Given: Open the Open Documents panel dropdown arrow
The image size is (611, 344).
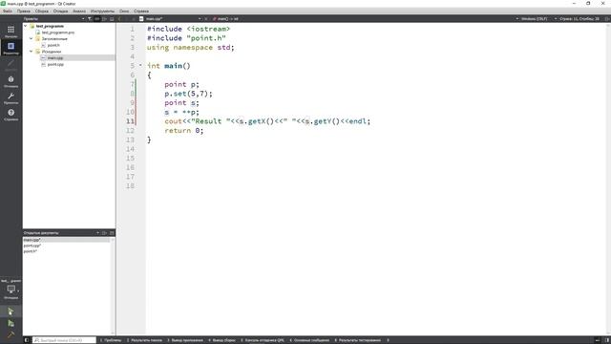Looking at the screenshot, I should (x=97, y=233).
